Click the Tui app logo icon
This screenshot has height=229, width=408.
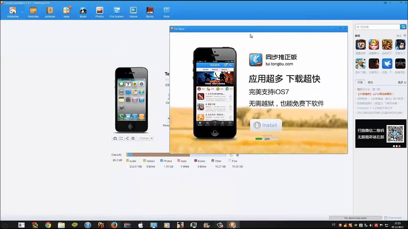tap(256, 59)
